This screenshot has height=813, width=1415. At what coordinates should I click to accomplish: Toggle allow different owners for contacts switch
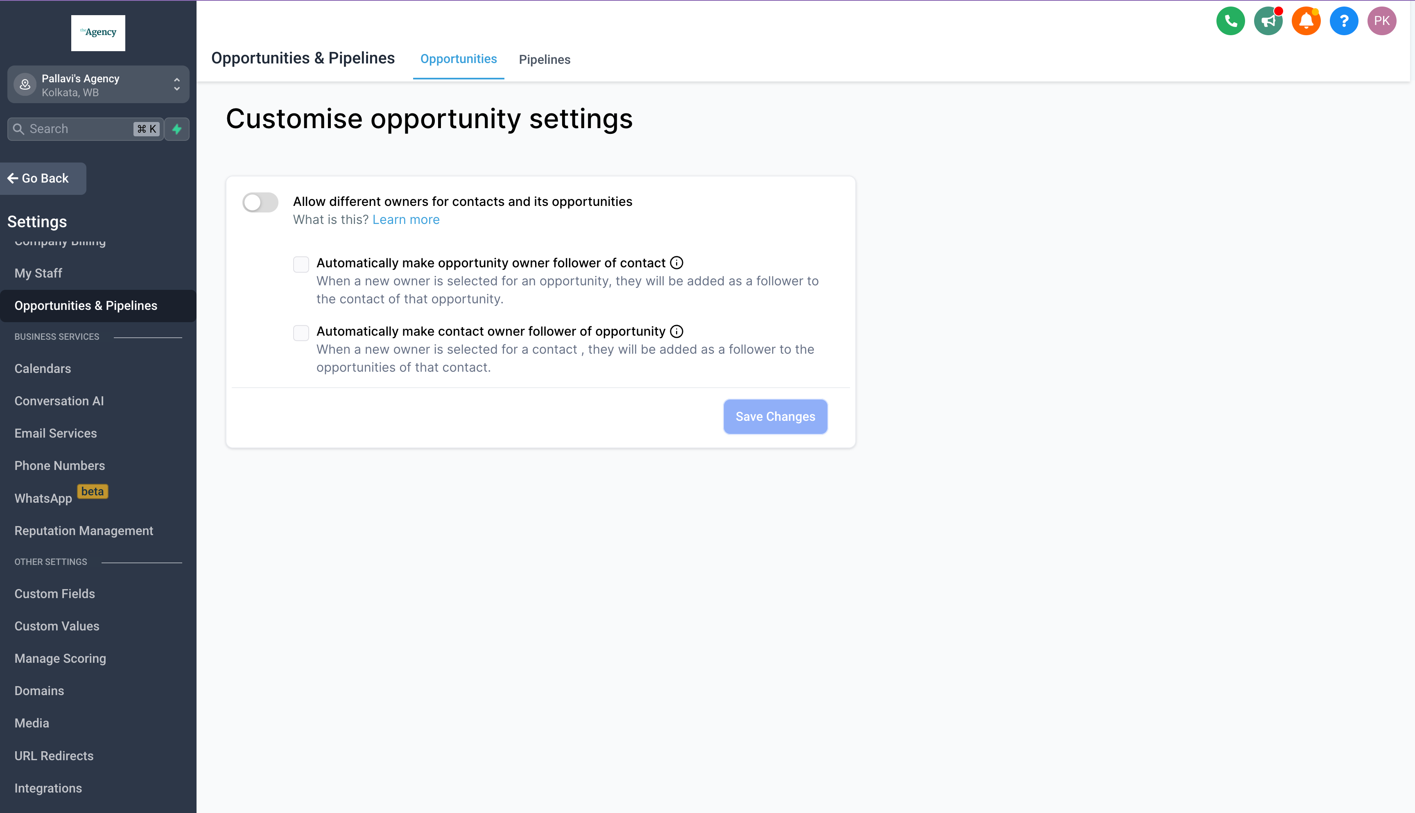click(x=260, y=202)
